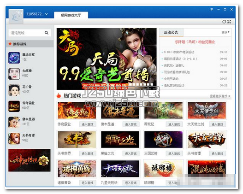Image resolution: width=243 pixels, height=194 pixels.
Task: Click the 诸神黄昏 game thumbnail
Action: 77,169
